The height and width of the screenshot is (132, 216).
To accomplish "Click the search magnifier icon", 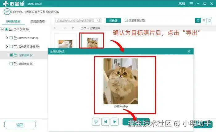I will tap(99, 21).
